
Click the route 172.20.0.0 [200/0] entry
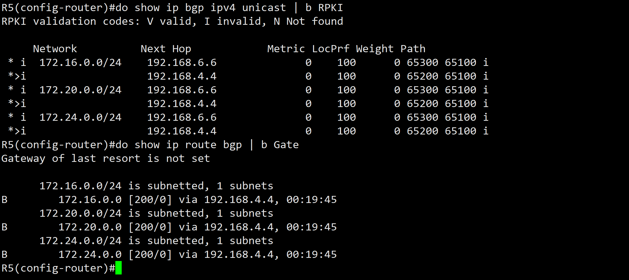169,227
